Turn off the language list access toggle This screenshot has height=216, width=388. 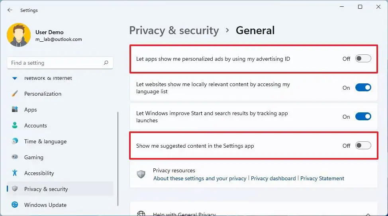[363, 88]
